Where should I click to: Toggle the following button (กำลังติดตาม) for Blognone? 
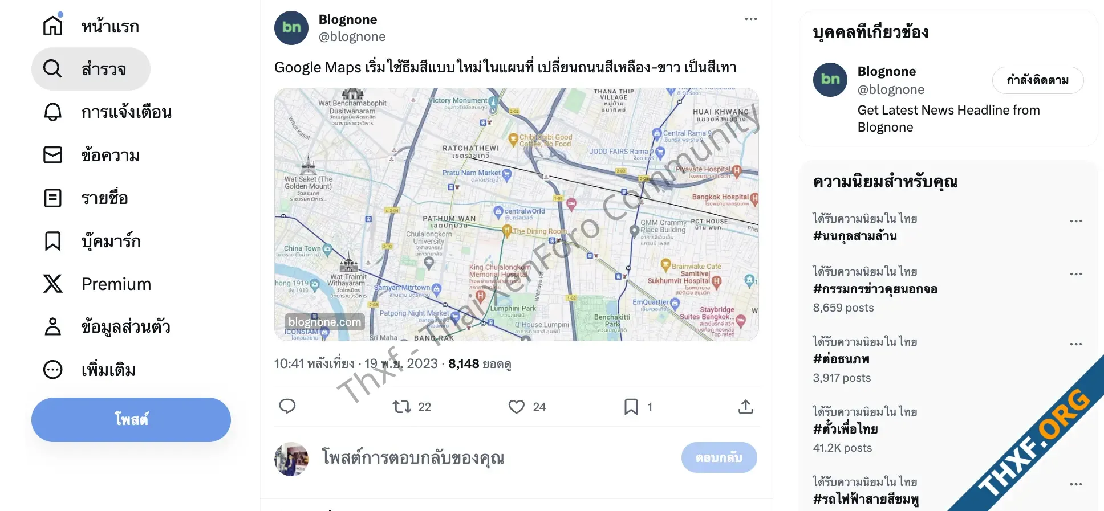click(1038, 80)
